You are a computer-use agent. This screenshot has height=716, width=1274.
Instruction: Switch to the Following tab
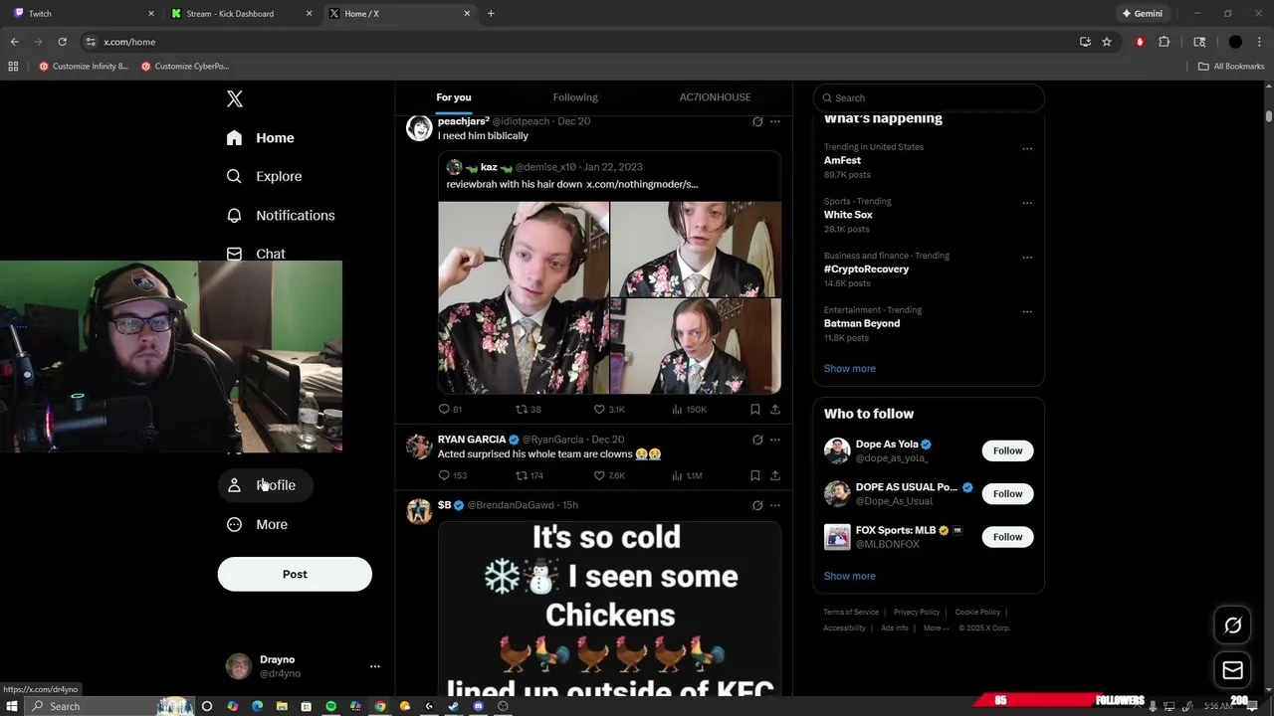pyautogui.click(x=575, y=97)
